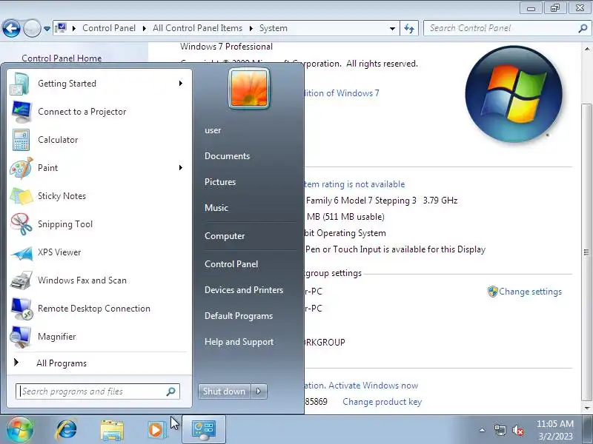The width and height of the screenshot is (593, 444).
Task: Open the XPS Viewer icon
Action: [x=21, y=252]
